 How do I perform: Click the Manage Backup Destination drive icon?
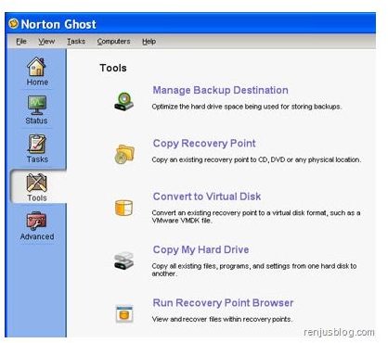tap(123, 101)
